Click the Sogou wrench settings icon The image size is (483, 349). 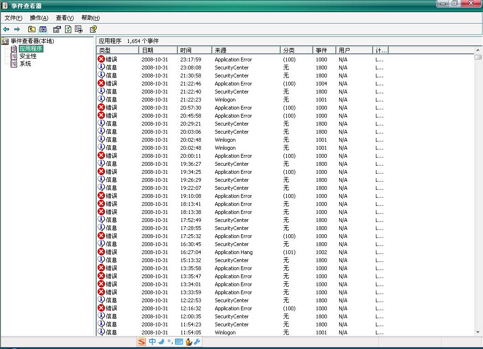click(197, 342)
